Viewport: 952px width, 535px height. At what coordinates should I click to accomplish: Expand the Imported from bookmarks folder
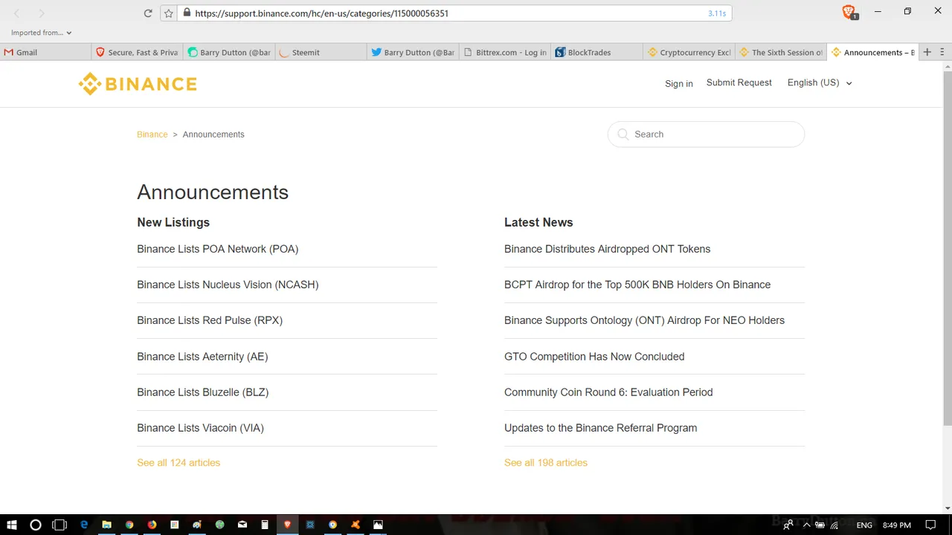click(x=42, y=33)
